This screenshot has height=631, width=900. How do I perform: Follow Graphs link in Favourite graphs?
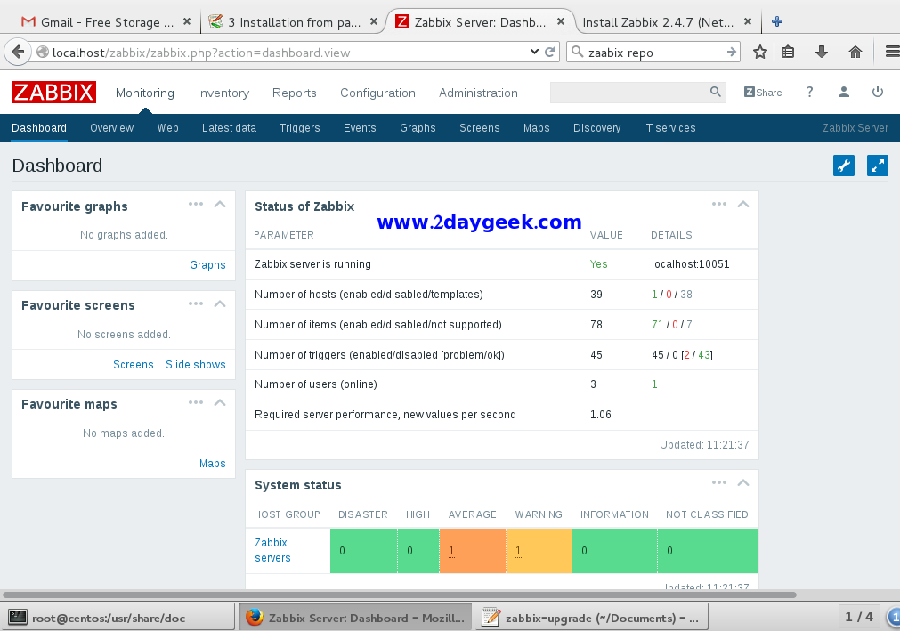click(207, 265)
